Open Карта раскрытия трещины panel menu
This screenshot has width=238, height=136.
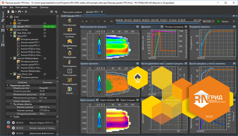point(138,27)
